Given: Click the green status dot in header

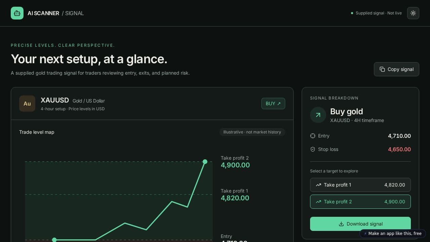Looking at the screenshot, I should pos(352,13).
